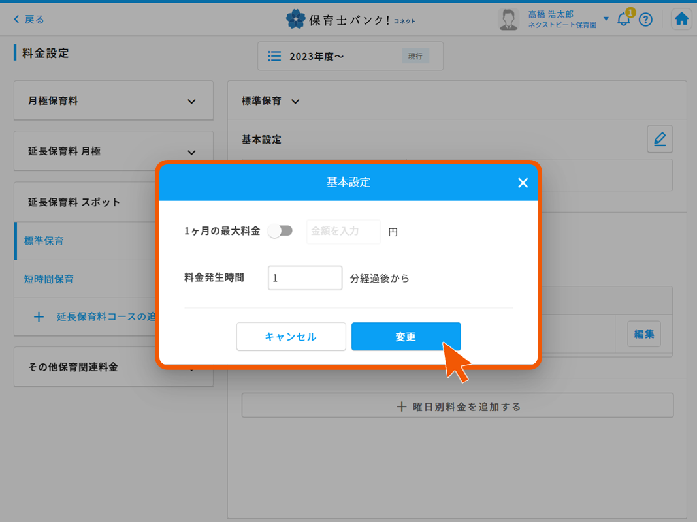Expand the その他保育関連料金 section
Image resolution: width=697 pixels, height=522 pixels.
coord(113,366)
